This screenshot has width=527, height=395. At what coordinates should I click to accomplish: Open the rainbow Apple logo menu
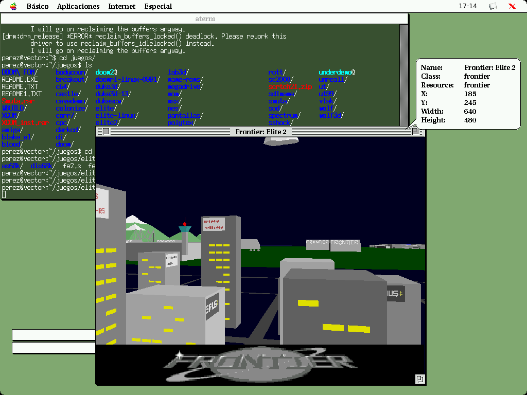click(13, 6)
